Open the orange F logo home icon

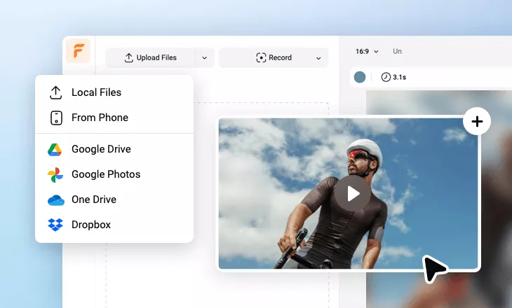78,50
